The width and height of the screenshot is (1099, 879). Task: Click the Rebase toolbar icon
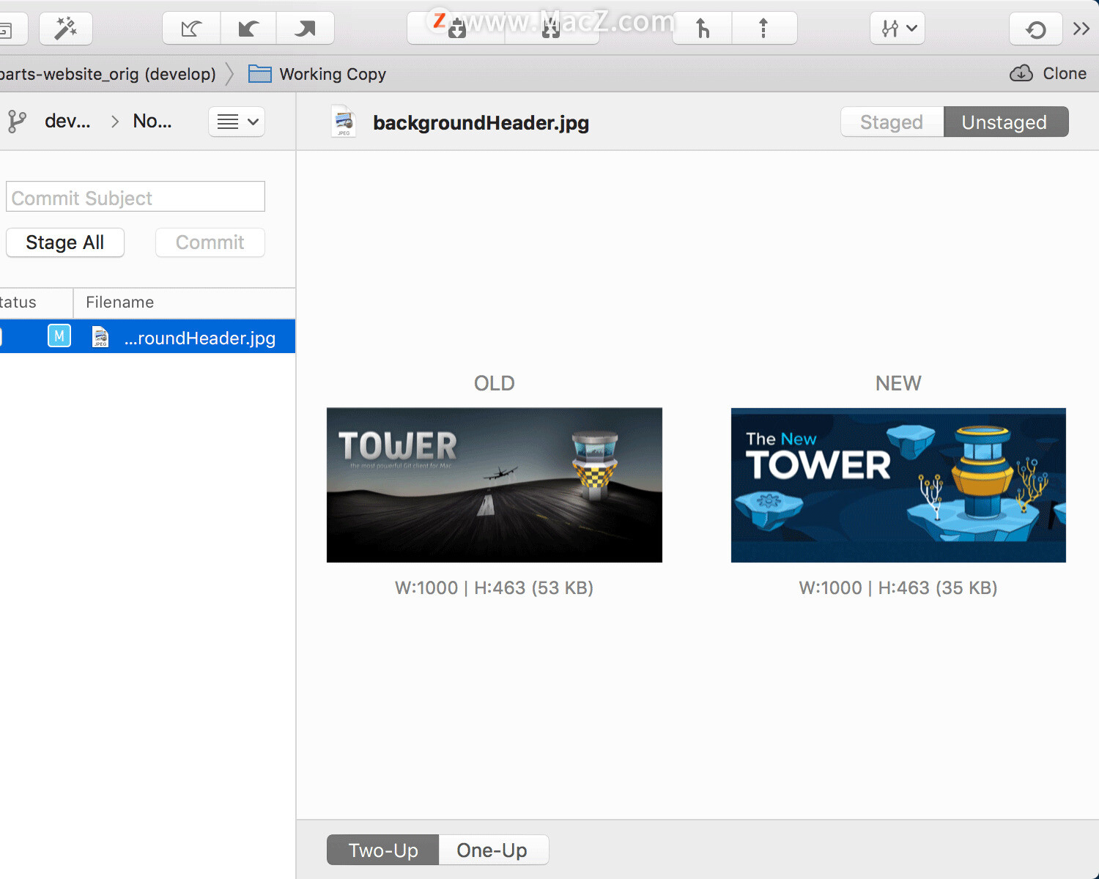click(763, 29)
